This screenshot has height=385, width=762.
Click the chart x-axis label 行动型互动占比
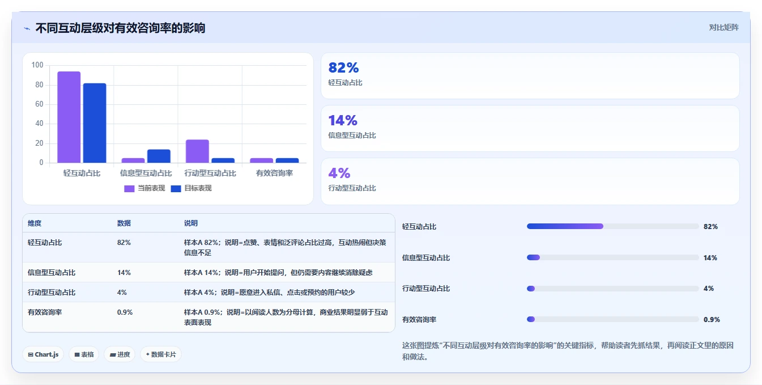click(x=210, y=173)
